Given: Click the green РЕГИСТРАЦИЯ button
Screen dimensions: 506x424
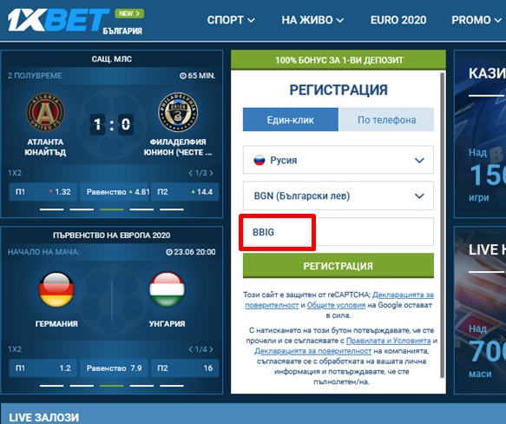Looking at the screenshot, I should click(x=338, y=266).
